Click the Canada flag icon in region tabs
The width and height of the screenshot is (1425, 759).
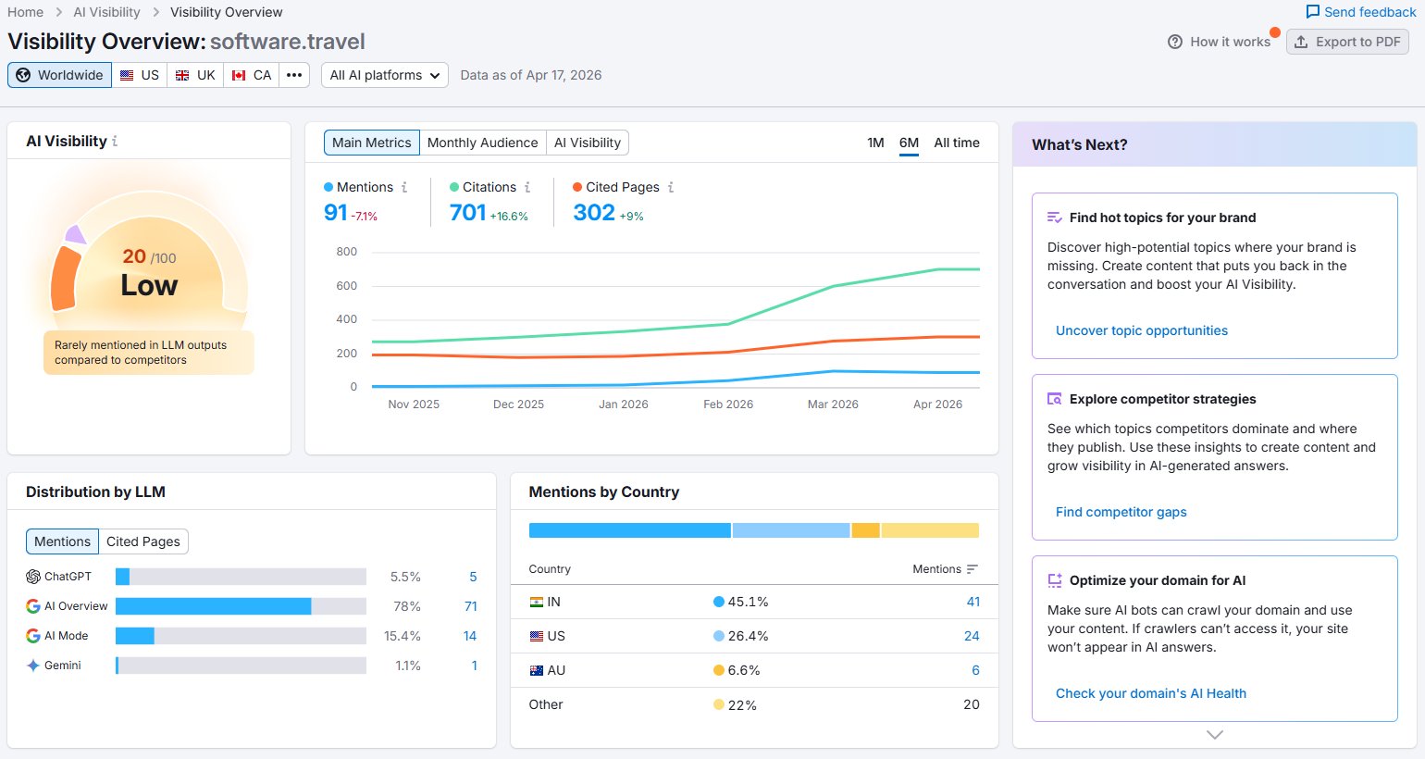click(239, 75)
